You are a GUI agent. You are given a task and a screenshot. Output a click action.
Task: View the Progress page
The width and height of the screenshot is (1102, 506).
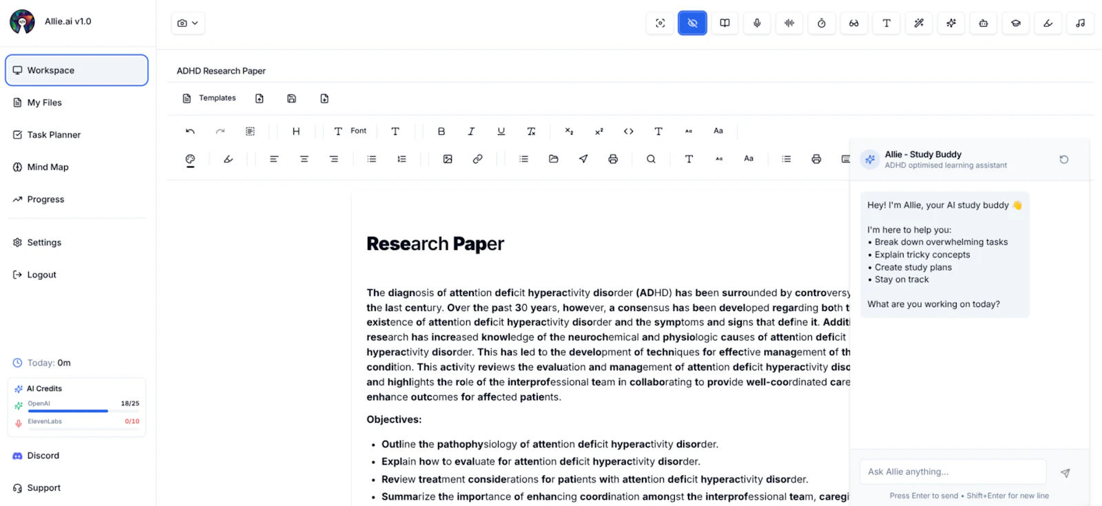coord(76,200)
